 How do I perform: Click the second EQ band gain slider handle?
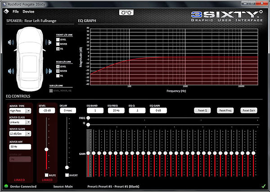tap(94, 153)
